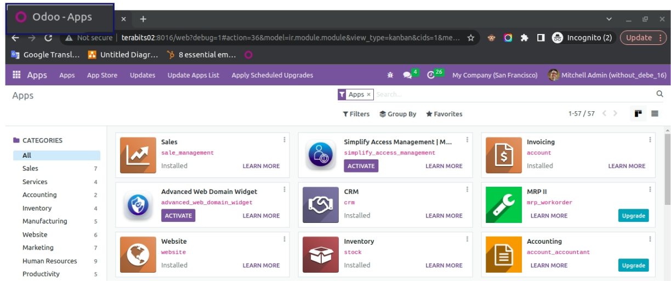671x281 pixels.
Task: Open the activities clock icon with badge 26
Action: (435, 74)
